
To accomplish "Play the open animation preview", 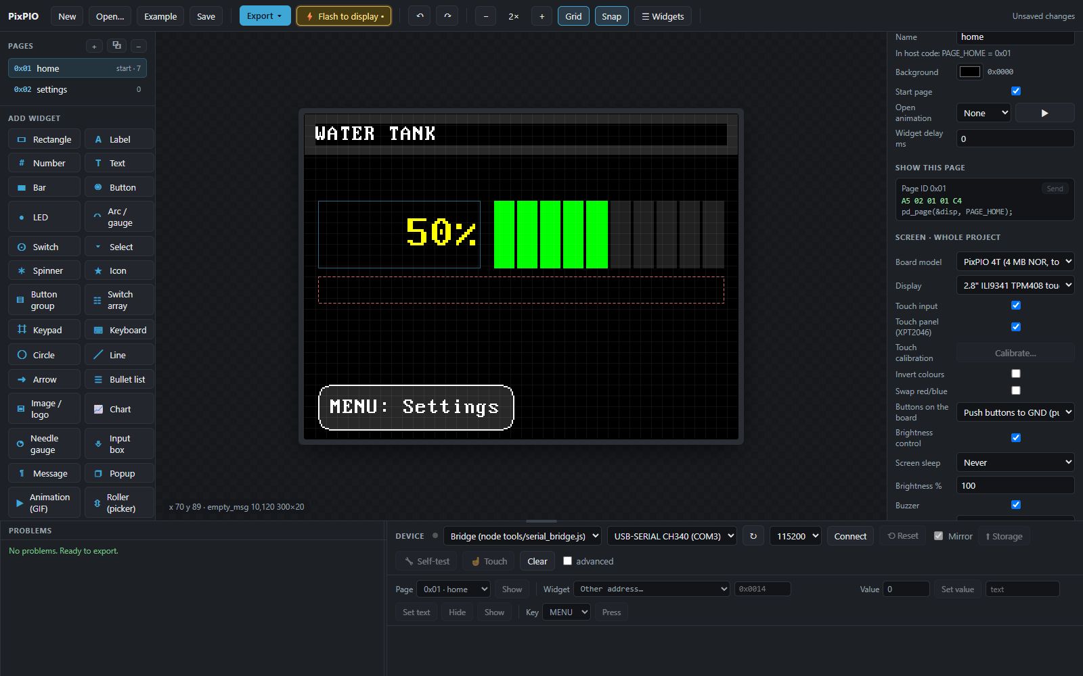I will tap(1044, 113).
